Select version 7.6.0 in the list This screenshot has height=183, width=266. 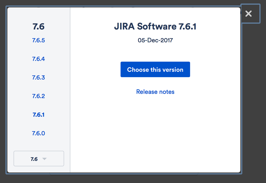point(38,134)
